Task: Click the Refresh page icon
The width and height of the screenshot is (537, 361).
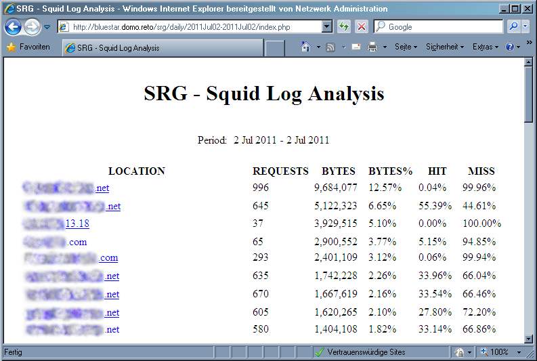Action: click(345, 27)
